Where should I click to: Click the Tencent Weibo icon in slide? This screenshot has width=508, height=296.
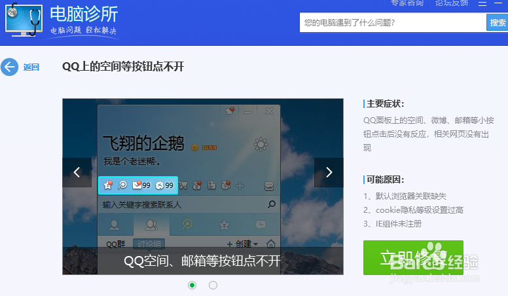pos(122,185)
